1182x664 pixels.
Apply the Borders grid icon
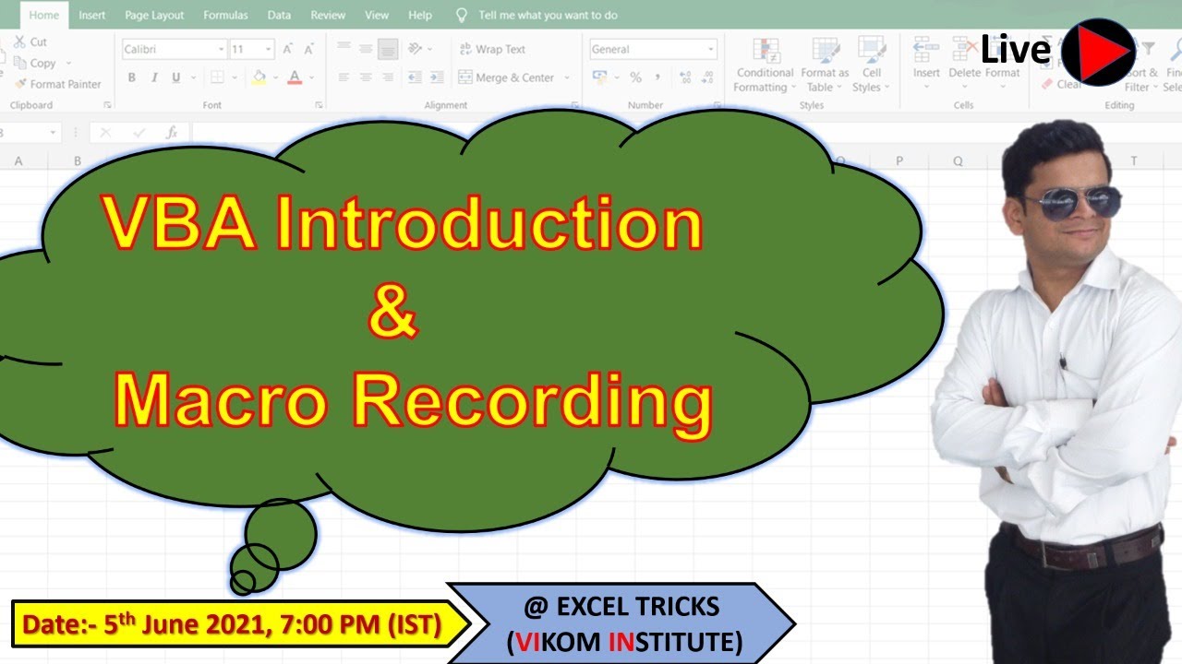pyautogui.click(x=217, y=77)
